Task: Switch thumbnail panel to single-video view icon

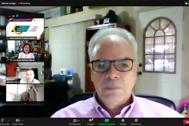Action: coord(13,16)
